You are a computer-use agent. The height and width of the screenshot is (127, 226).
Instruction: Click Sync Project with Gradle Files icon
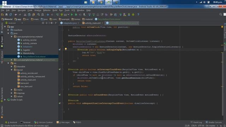[120, 15]
